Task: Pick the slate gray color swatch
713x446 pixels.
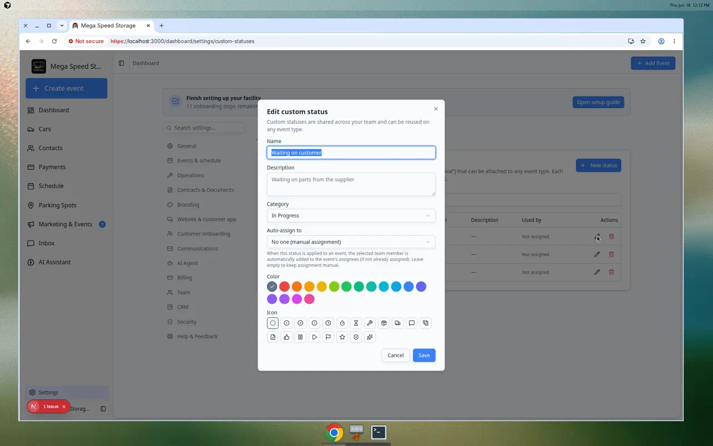Action: [x=272, y=287]
